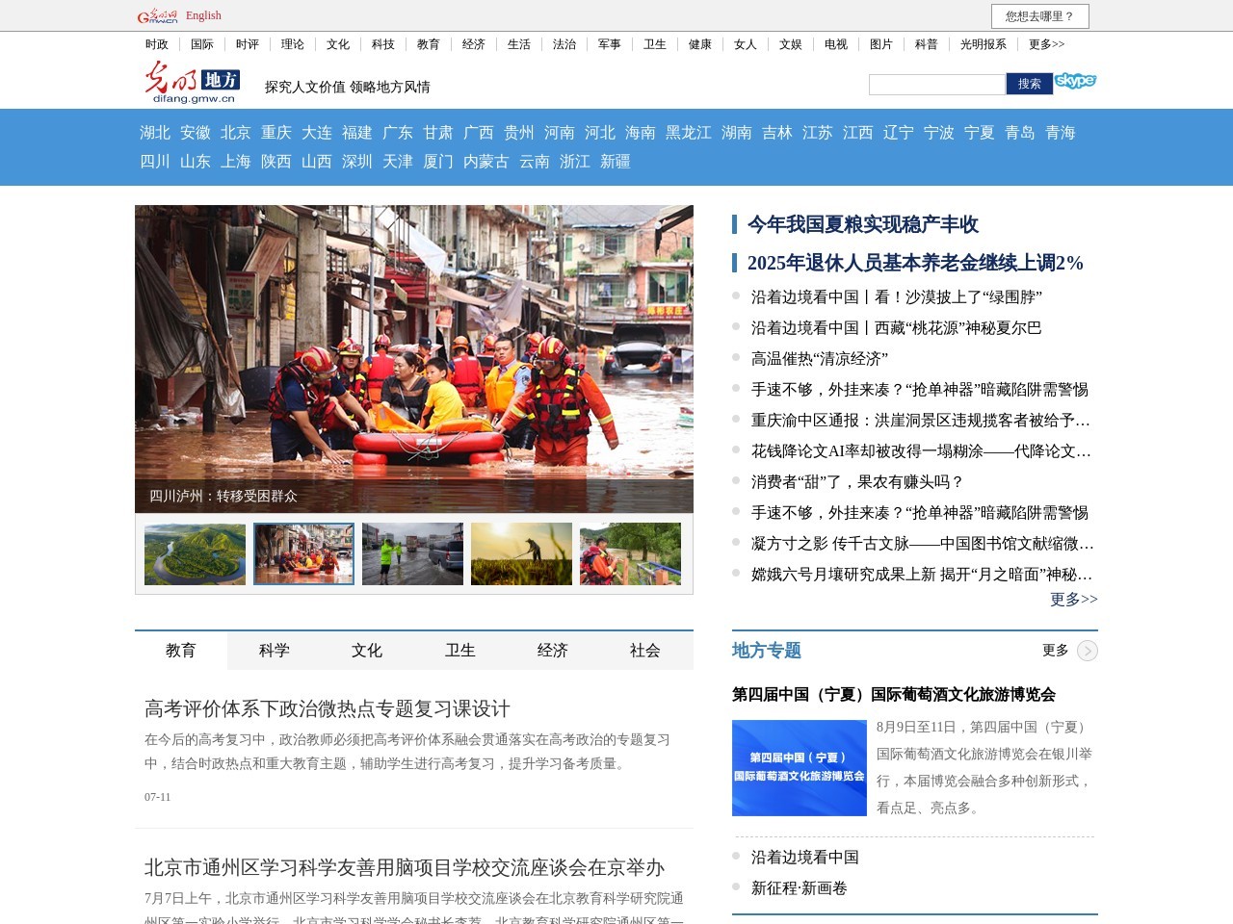This screenshot has height=924, width=1233.
Task: Click the English version link
Action: [202, 15]
